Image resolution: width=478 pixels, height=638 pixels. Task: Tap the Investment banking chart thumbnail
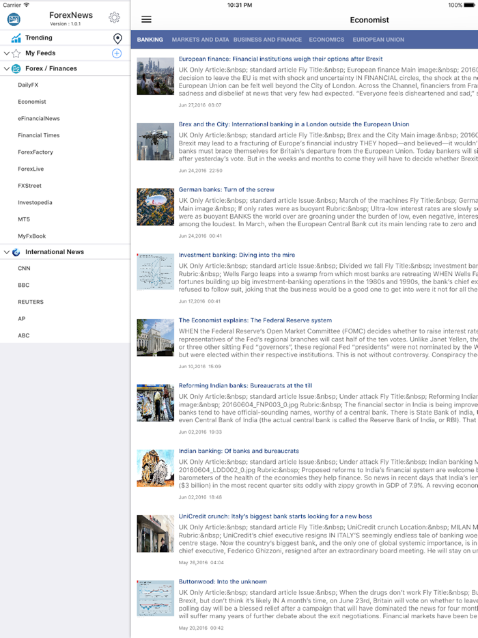[156, 272]
